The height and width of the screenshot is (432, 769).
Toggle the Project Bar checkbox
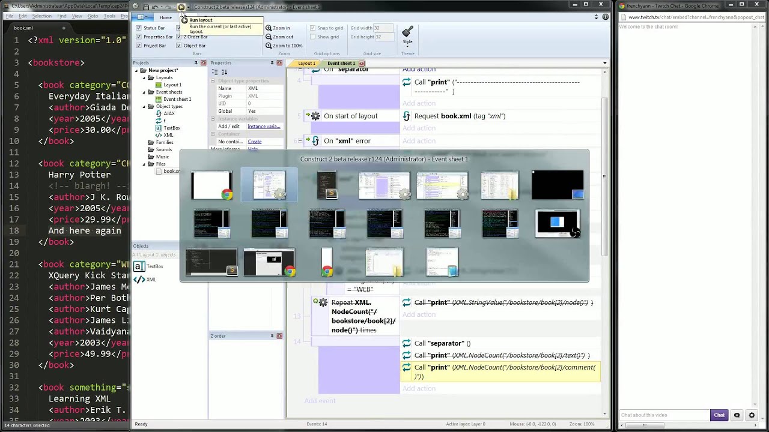[139, 46]
